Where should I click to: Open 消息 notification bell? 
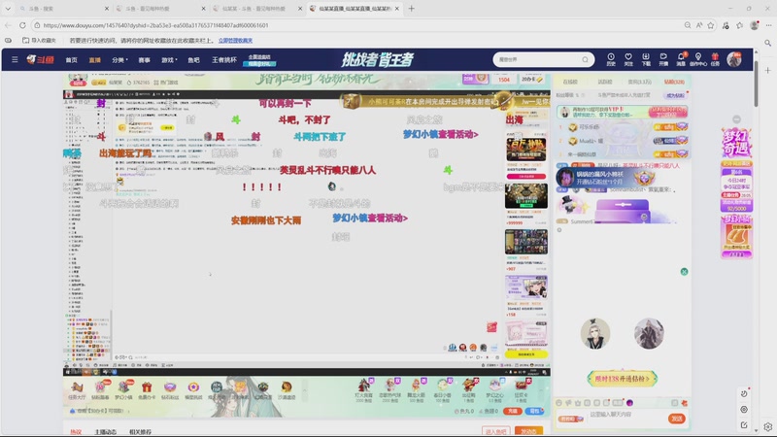pyautogui.click(x=681, y=59)
